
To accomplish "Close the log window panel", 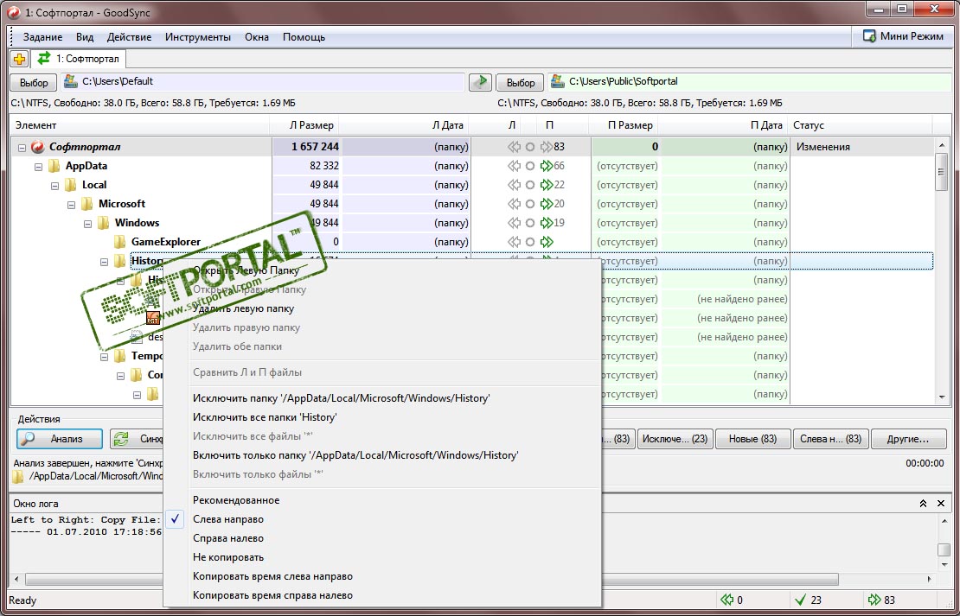I will click(941, 504).
